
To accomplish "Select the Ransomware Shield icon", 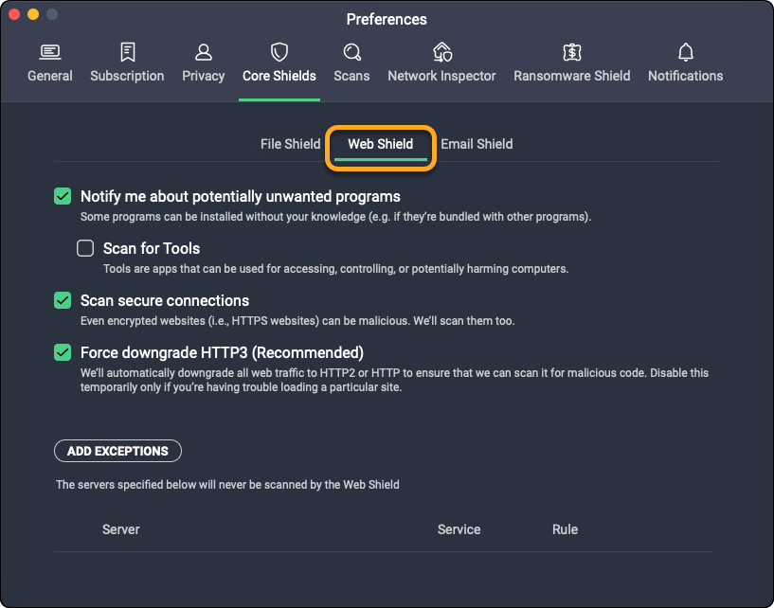I will [x=571, y=51].
